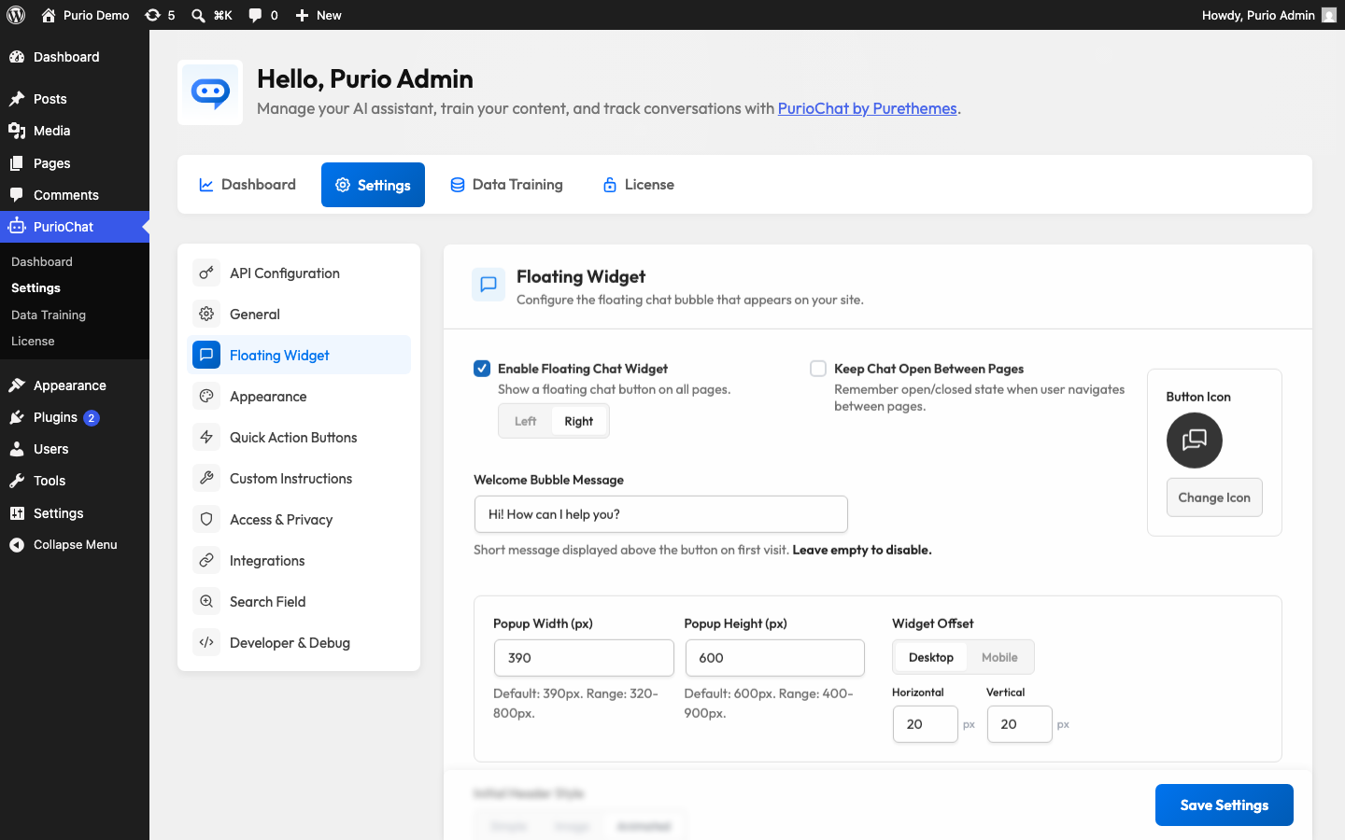1345x840 pixels.
Task: Click the Media icon in WP menu
Action: [17, 131]
